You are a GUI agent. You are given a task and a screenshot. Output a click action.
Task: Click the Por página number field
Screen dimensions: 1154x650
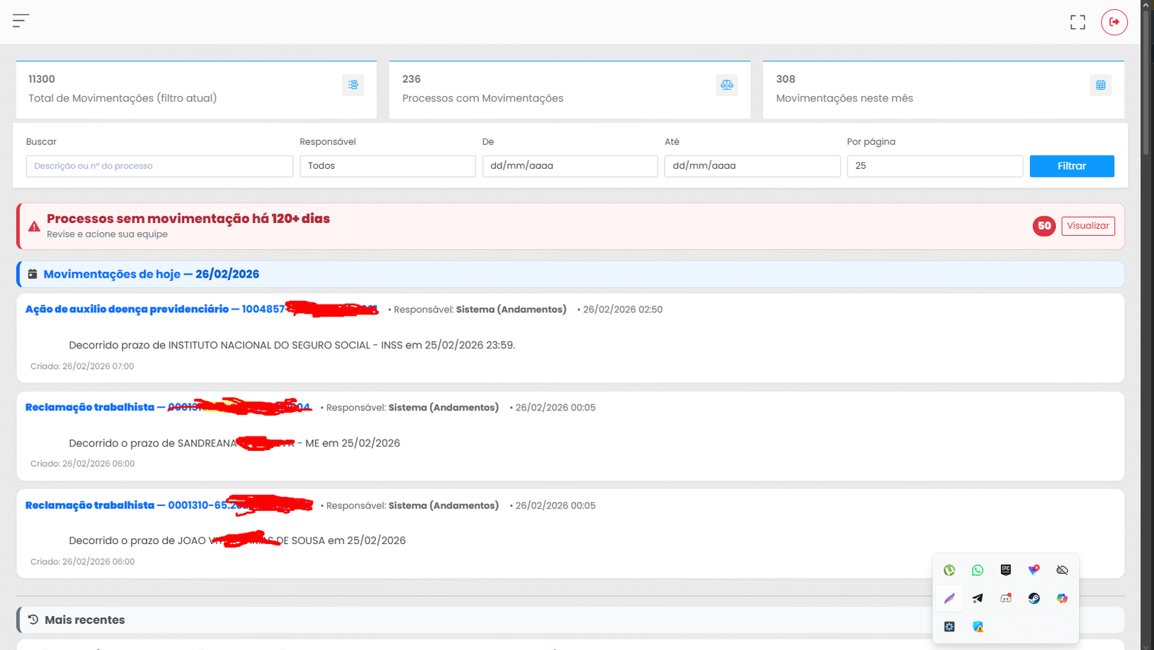coord(934,166)
